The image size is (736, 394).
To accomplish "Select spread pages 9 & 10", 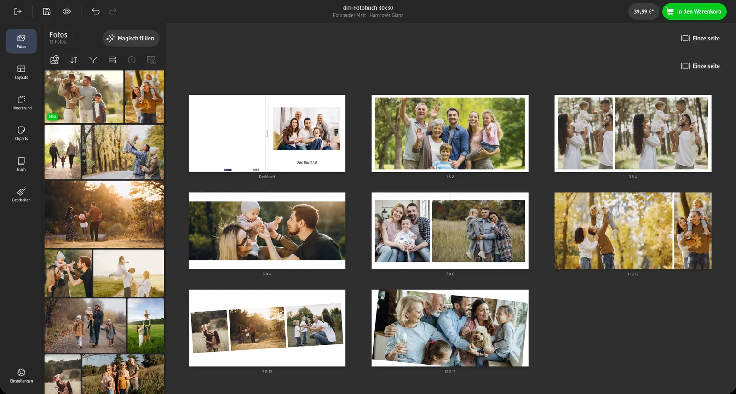I will [x=267, y=328].
